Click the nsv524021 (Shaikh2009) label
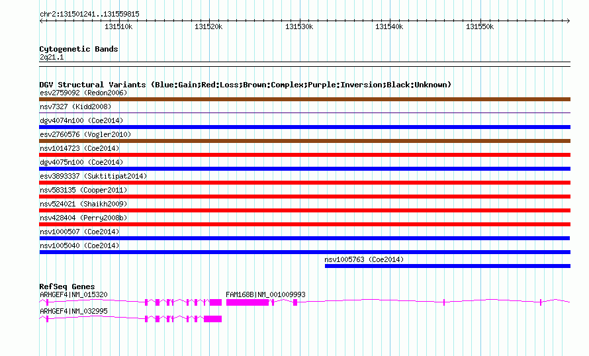Image resolution: width=589 pixels, height=356 pixels. [83, 204]
